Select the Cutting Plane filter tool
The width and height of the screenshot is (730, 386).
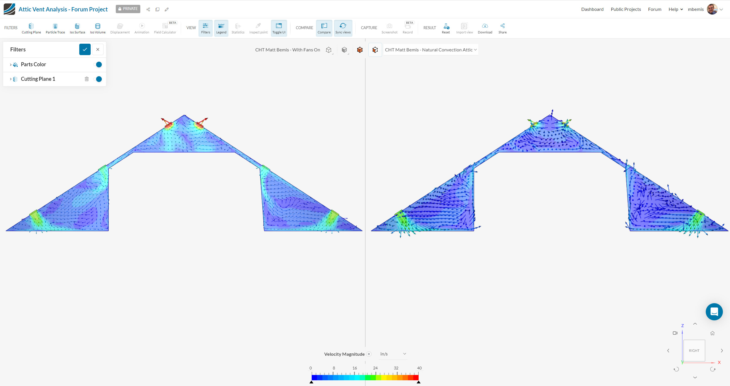[x=31, y=28]
